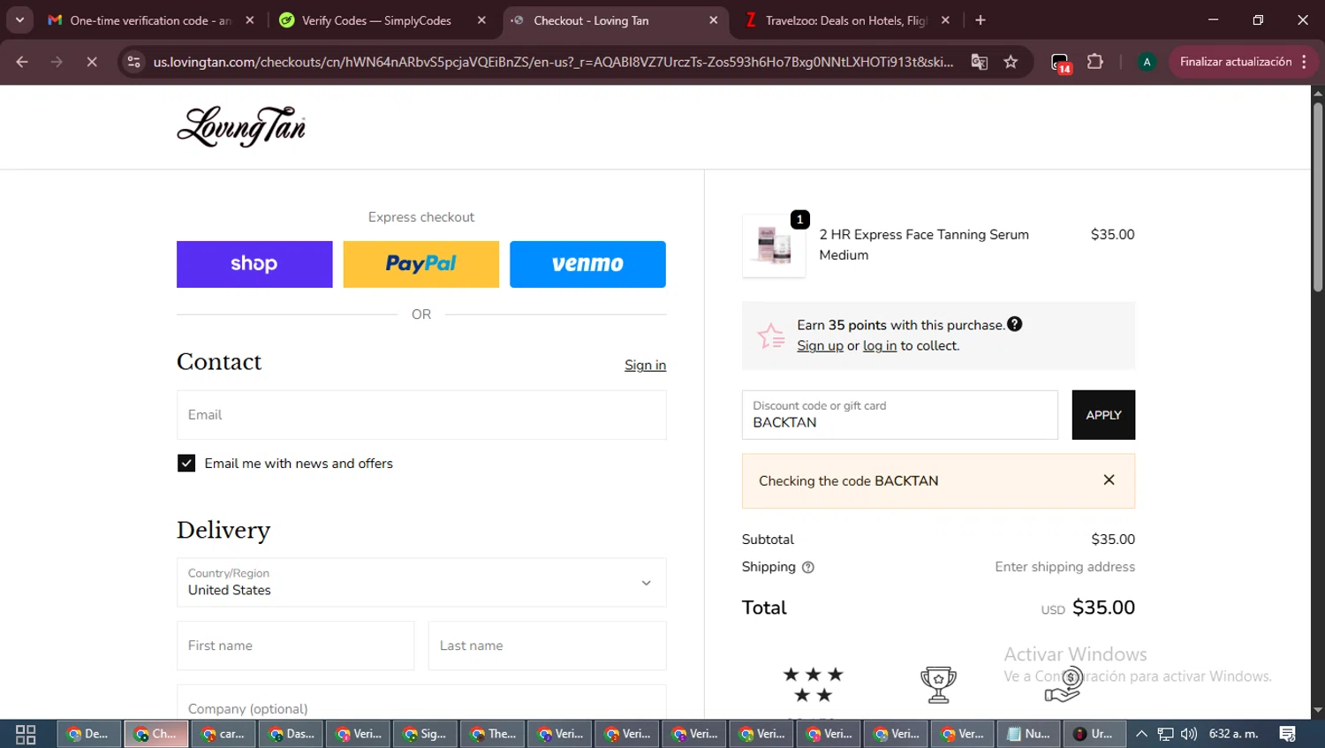1325x748 pixels.
Task: Open the extension with badge 14
Action: (1060, 62)
